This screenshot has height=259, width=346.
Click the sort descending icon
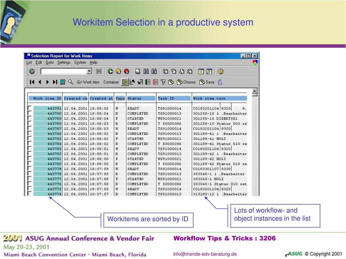click(x=140, y=82)
